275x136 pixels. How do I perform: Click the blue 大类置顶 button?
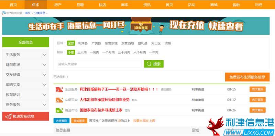coord(62,121)
